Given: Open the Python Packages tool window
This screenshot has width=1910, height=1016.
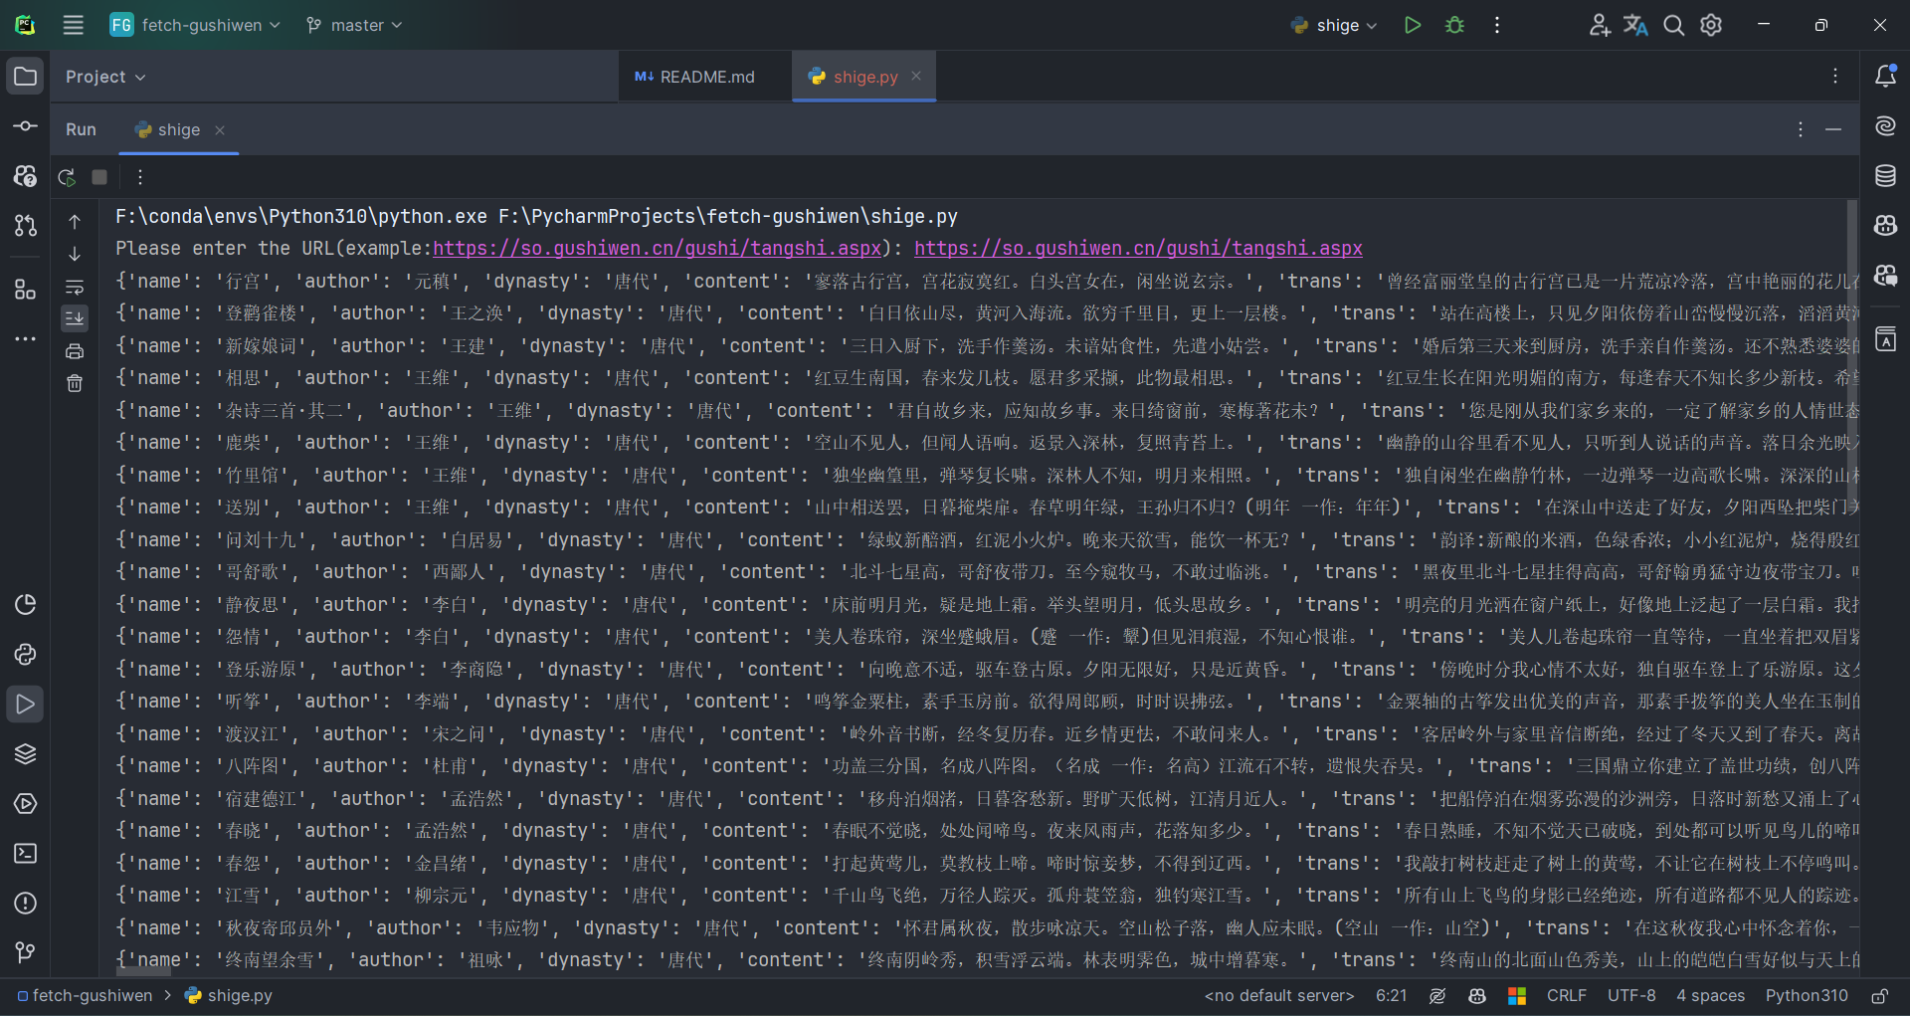Looking at the screenshot, I should (26, 604).
